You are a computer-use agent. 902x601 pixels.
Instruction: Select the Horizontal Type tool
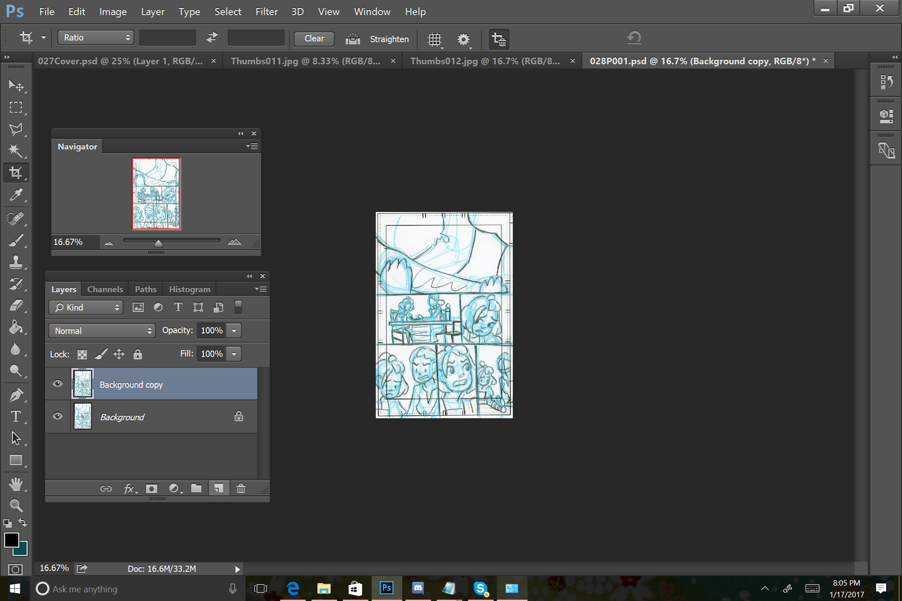click(15, 416)
